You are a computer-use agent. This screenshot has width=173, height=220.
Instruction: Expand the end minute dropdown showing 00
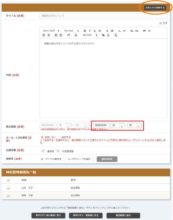(x=134, y=125)
